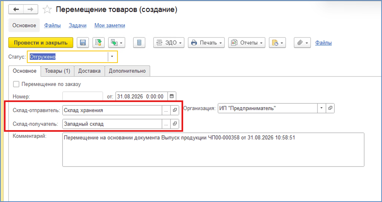Screen dimensions: 382x202
Task: Open the Мои заметки link
Action: (110, 25)
